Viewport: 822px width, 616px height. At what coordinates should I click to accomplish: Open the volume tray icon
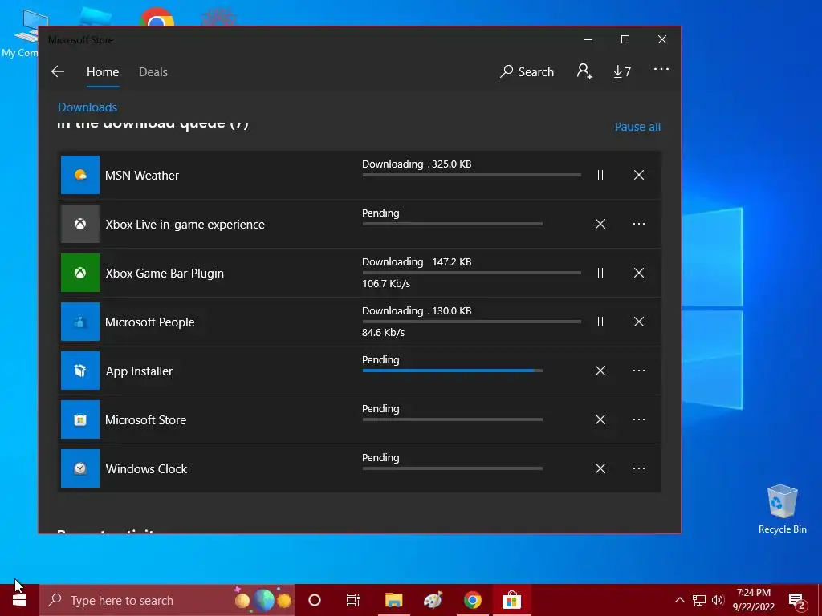tap(718, 600)
